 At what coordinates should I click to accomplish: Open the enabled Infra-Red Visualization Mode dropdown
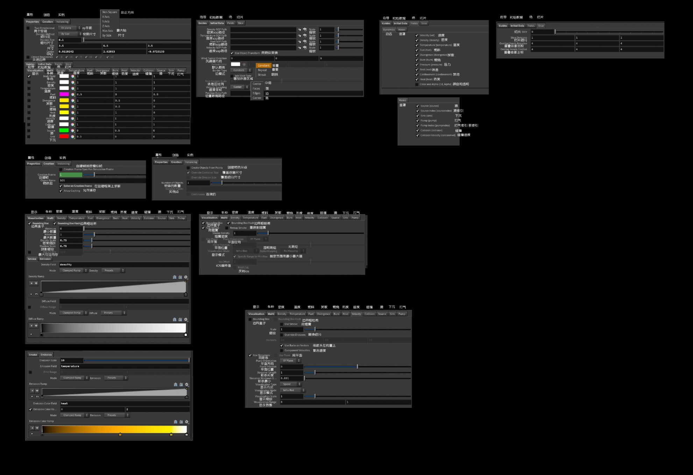tap(293, 390)
